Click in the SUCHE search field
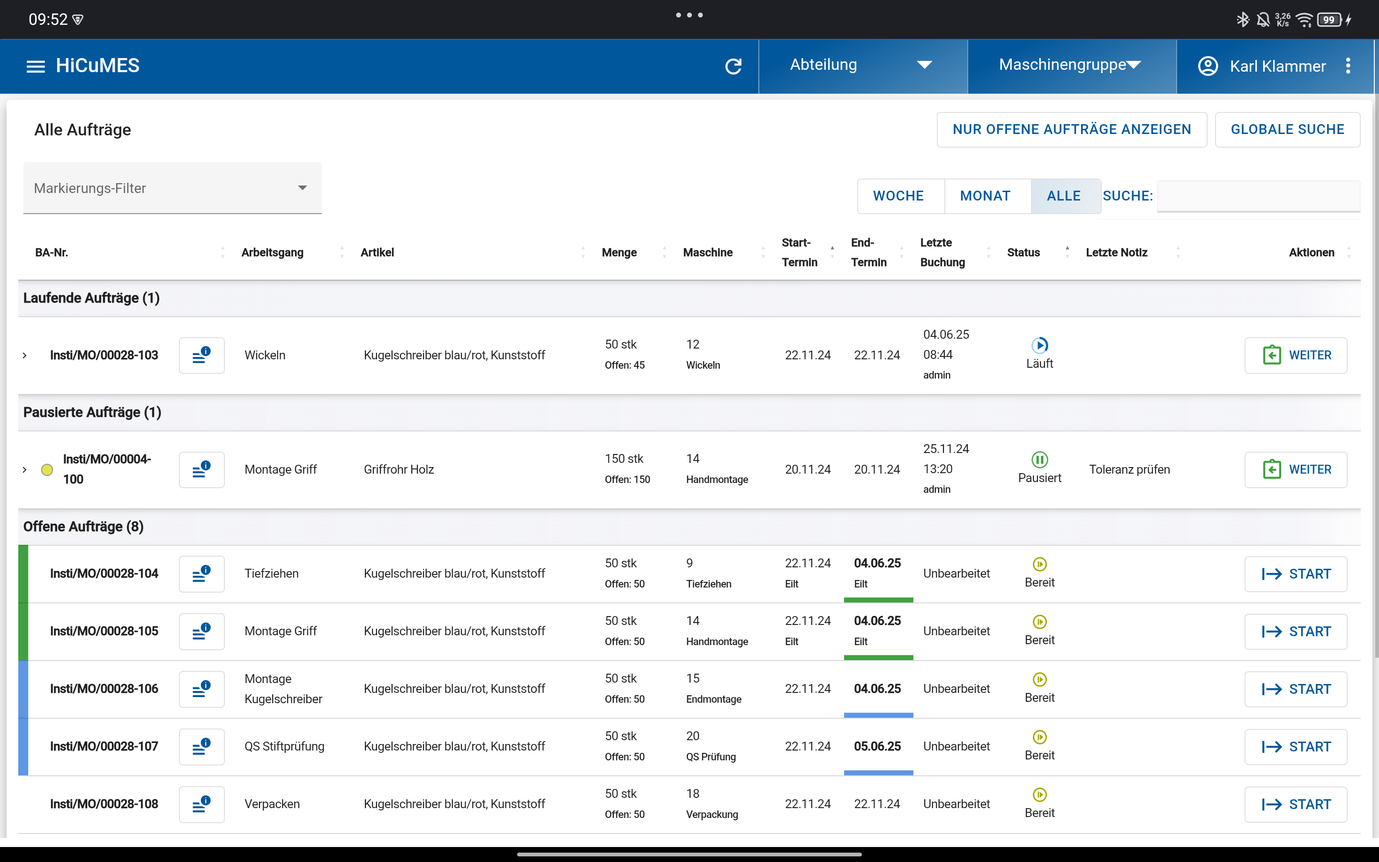The width and height of the screenshot is (1379, 862). click(x=1258, y=196)
